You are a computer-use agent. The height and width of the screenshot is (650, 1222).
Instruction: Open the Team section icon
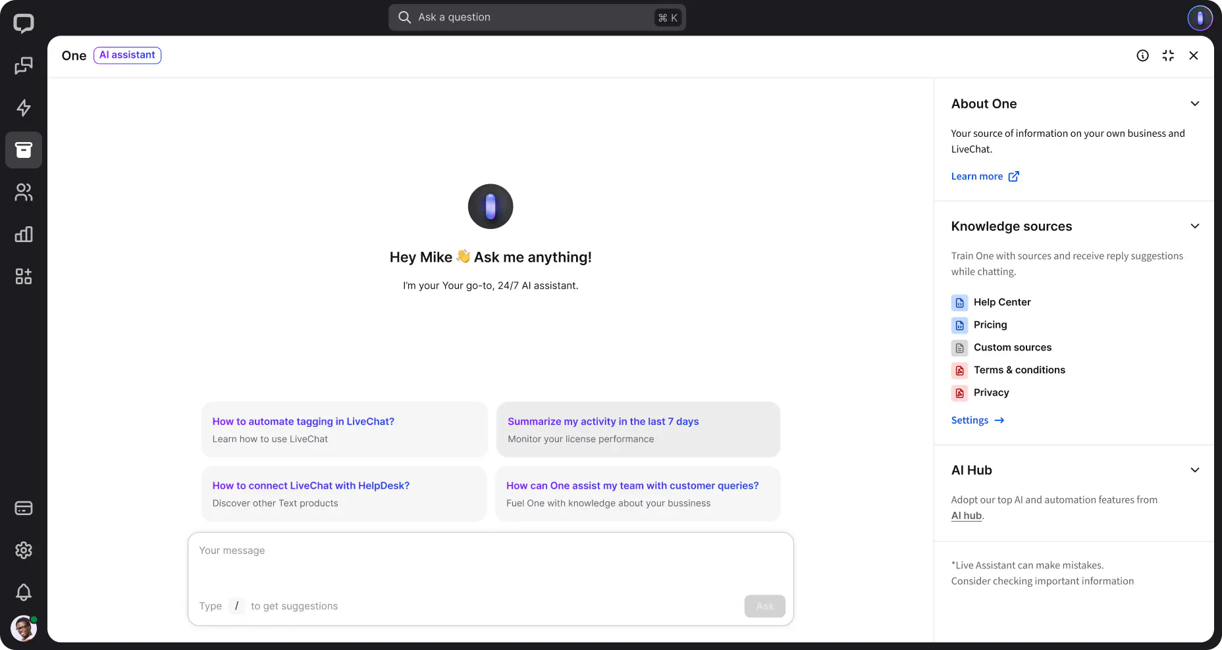24,192
